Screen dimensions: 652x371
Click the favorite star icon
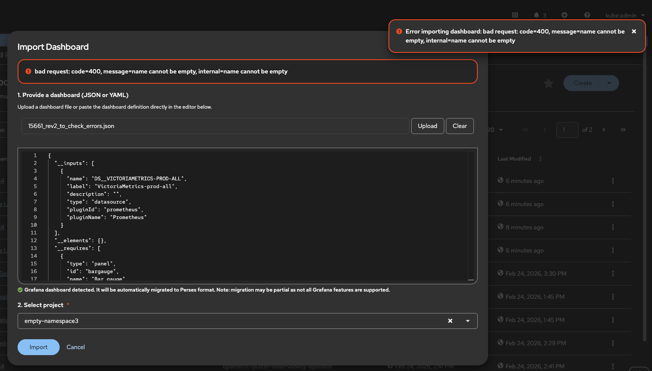click(x=549, y=83)
